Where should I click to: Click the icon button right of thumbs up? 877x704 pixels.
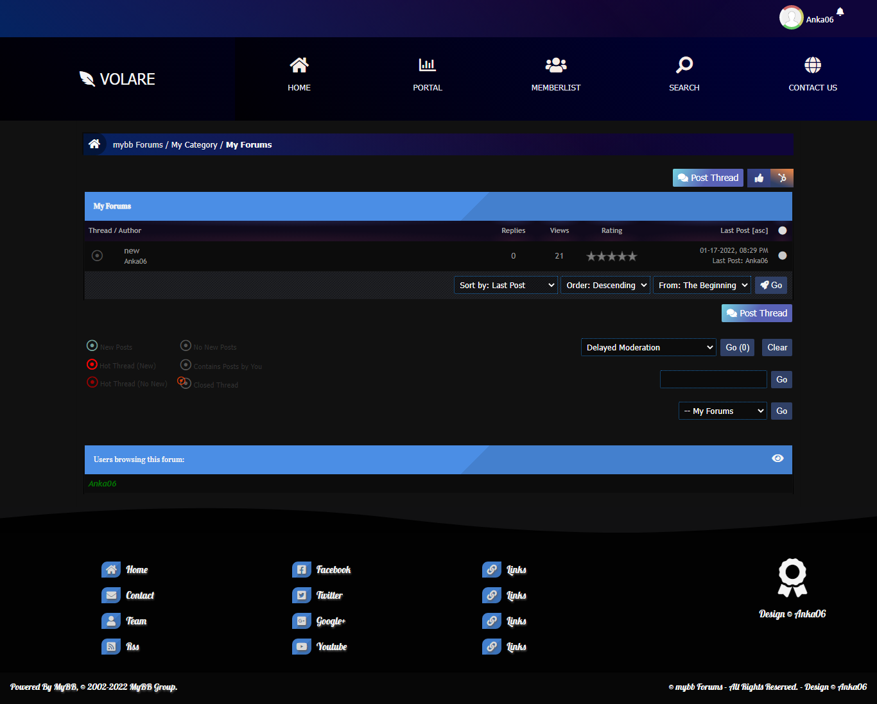pyautogui.click(x=782, y=178)
